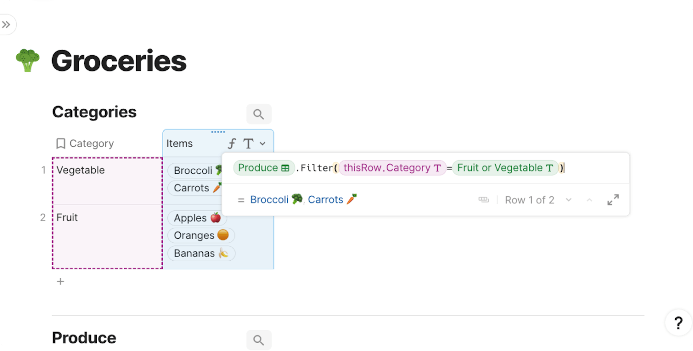Screen dimensions: 693x351
Task: Click the text type T icon in Items header
Action: click(x=248, y=143)
